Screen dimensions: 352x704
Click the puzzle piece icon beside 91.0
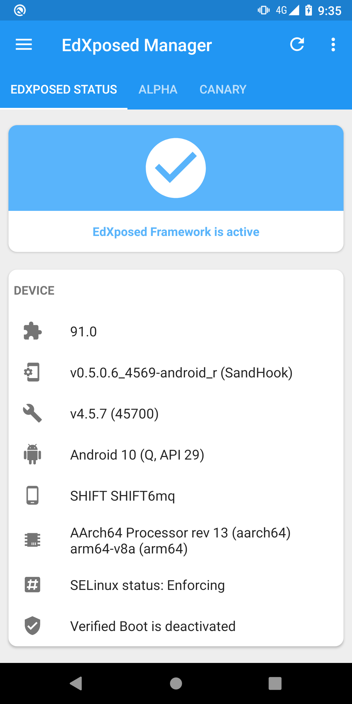(x=33, y=331)
